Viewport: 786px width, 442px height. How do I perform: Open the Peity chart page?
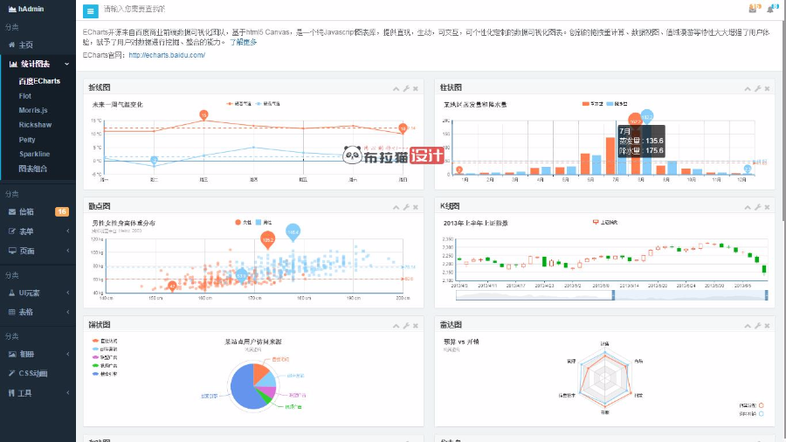(x=27, y=140)
